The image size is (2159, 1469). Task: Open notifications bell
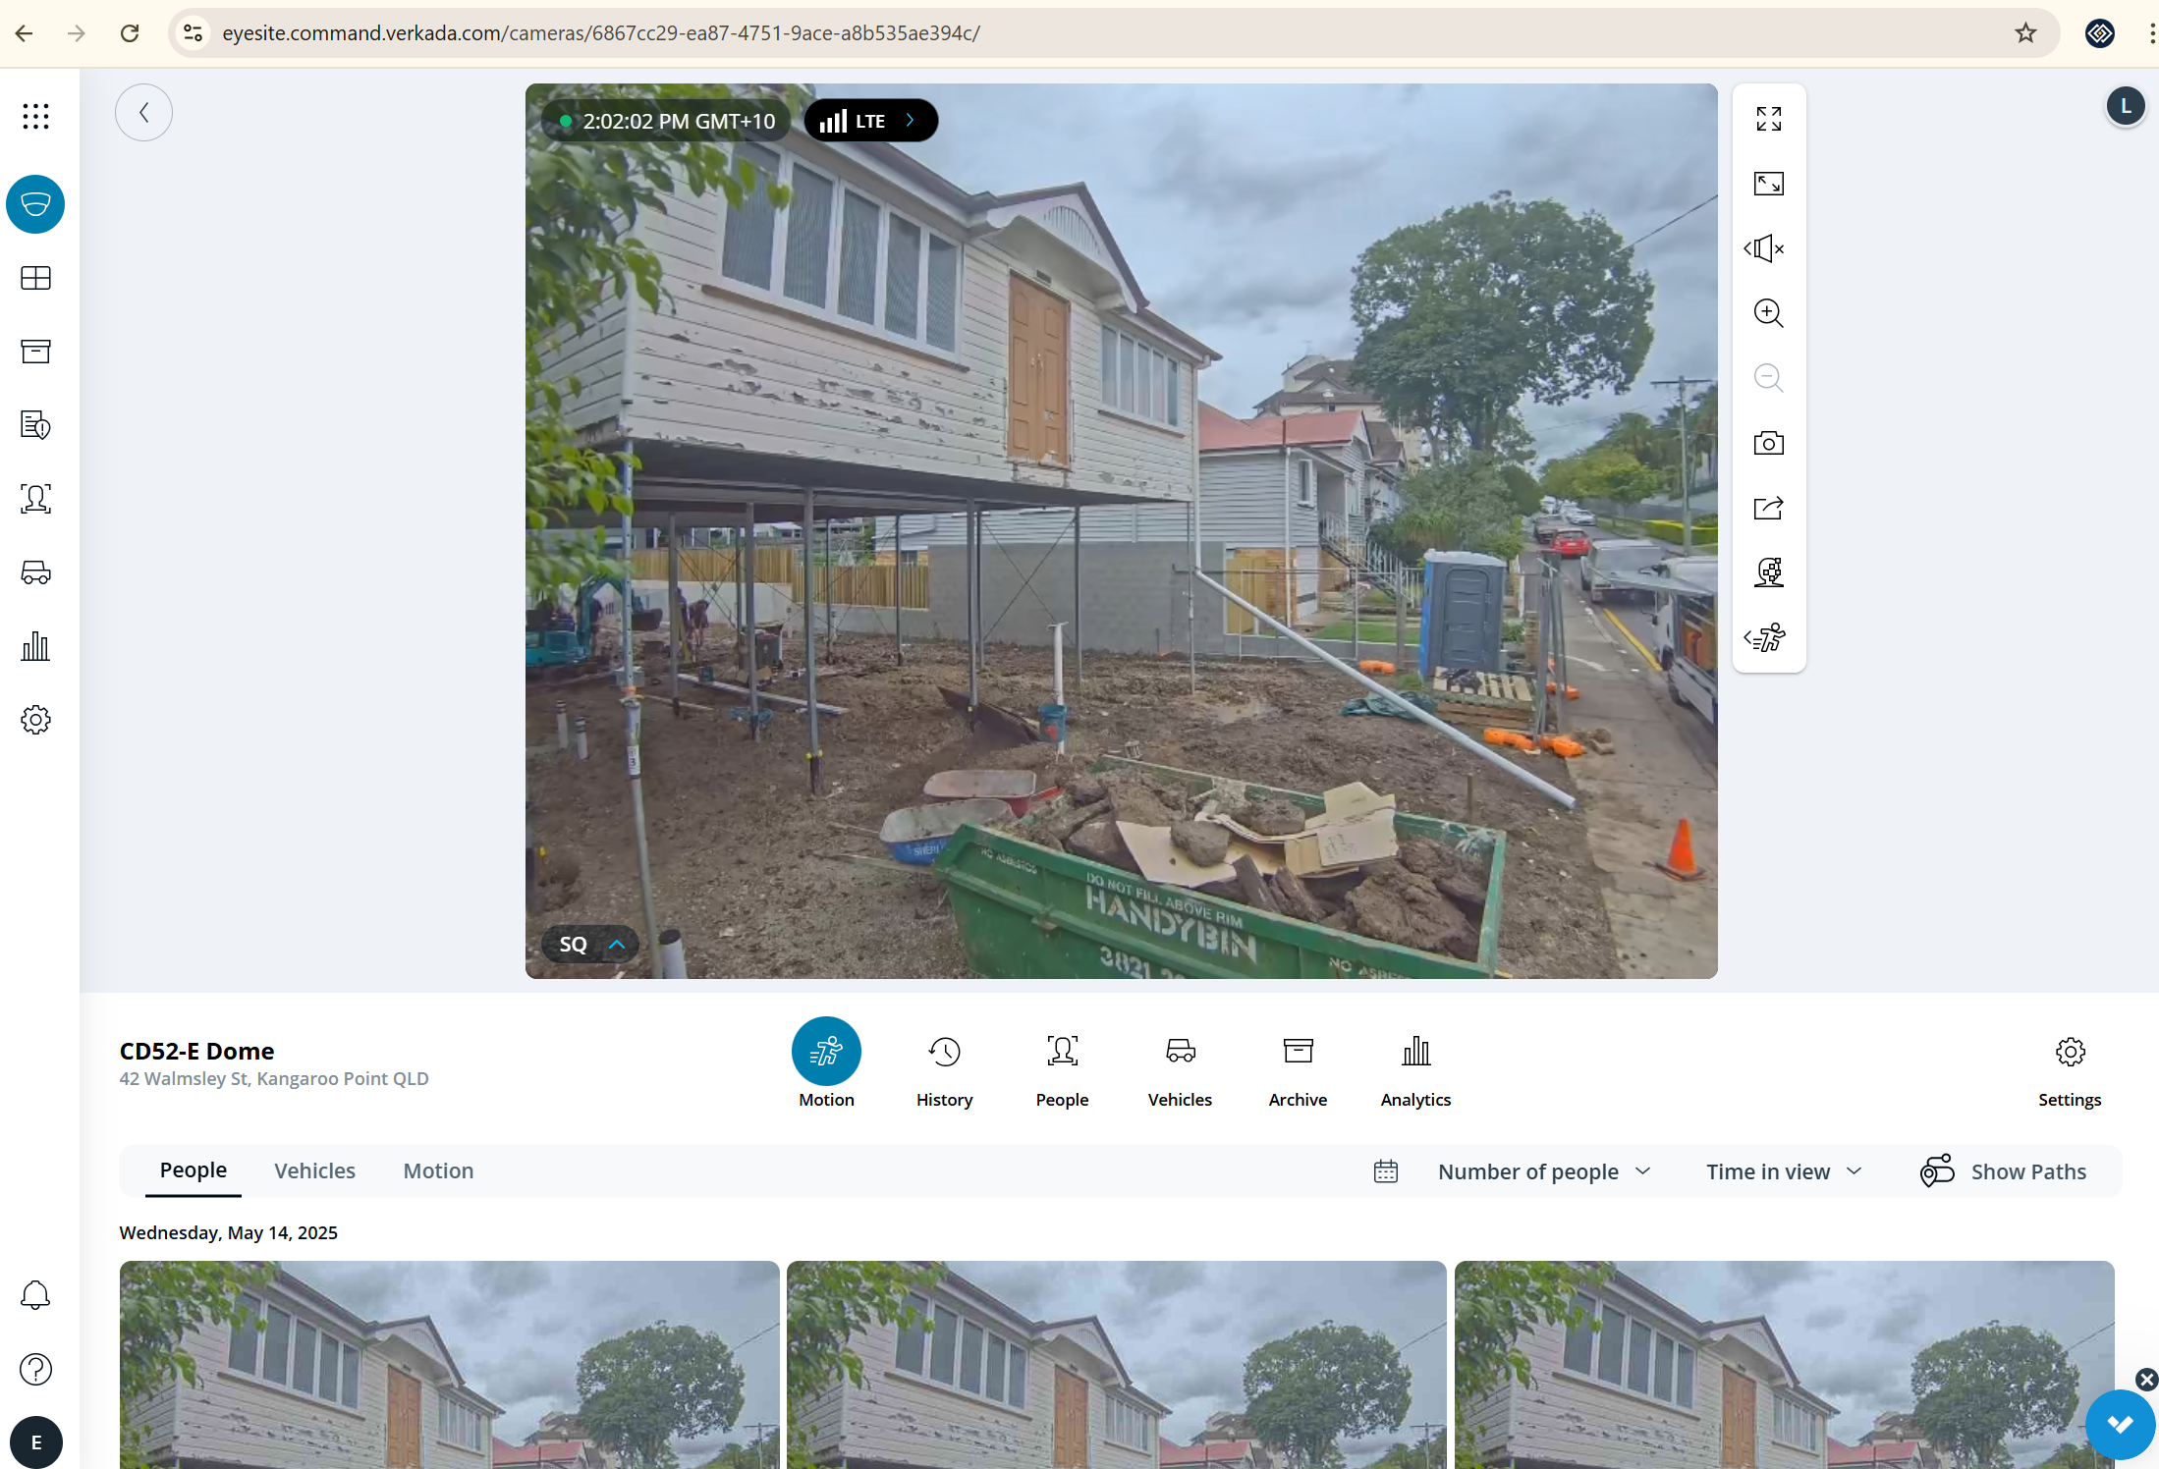coord(35,1295)
